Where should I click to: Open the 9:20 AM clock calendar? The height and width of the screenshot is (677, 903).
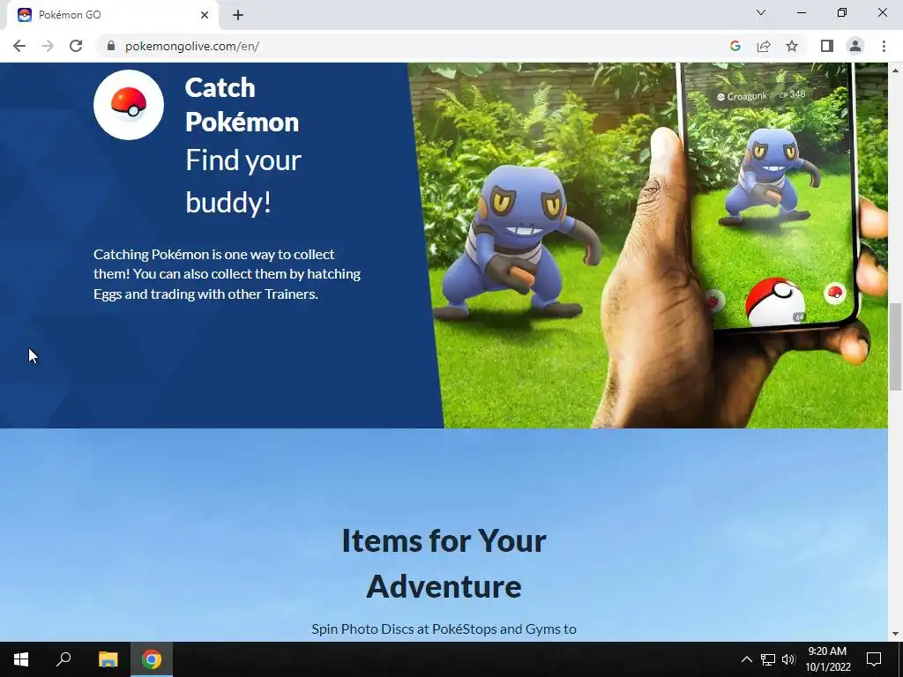(827, 659)
